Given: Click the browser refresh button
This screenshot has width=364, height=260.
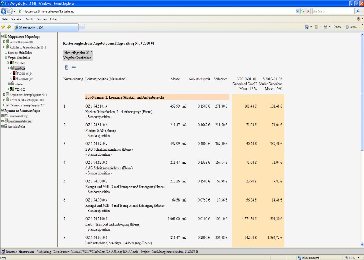Looking at the screenshot, I should point(303,11).
